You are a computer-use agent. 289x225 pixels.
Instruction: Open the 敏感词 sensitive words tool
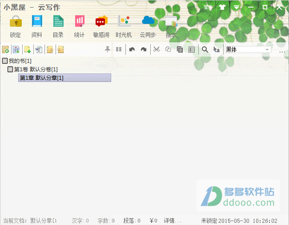(x=101, y=21)
